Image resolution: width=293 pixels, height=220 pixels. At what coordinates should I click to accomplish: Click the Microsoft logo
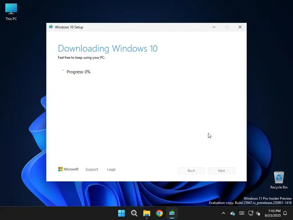[x=68, y=169]
